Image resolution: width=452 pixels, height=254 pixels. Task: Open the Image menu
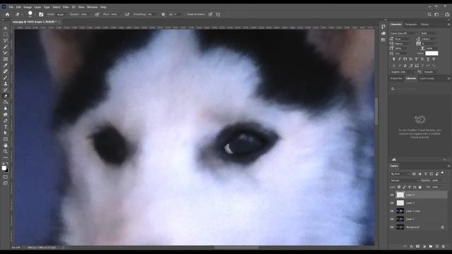pos(28,7)
